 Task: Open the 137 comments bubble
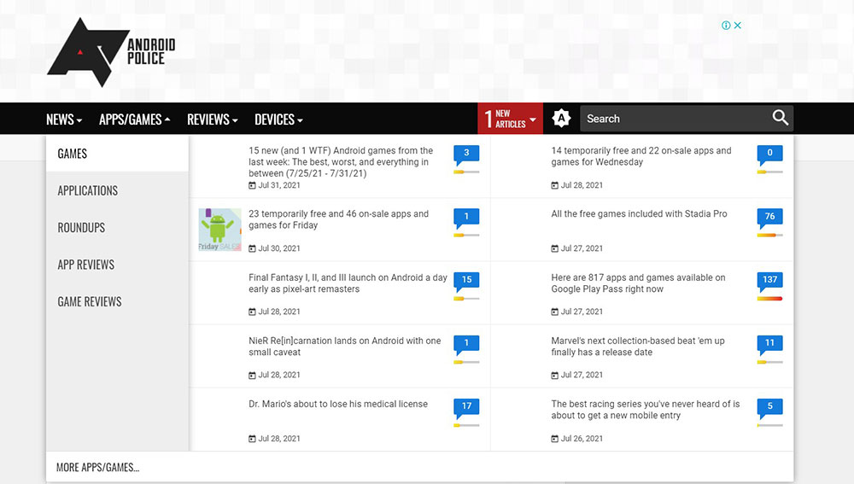pyautogui.click(x=769, y=280)
